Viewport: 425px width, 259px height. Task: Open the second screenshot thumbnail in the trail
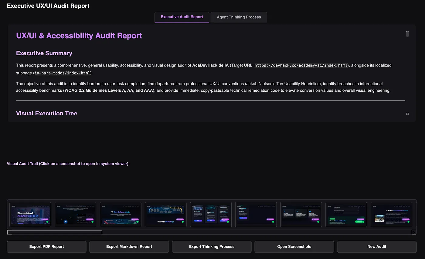pos(75,215)
